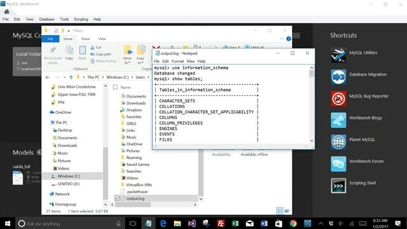Open Explorer File tab

pyautogui.click(x=50, y=39)
